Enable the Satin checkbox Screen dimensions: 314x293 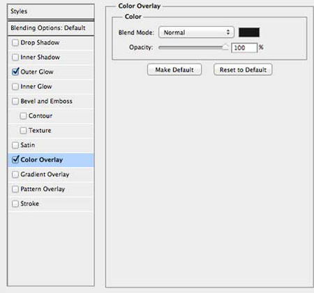[15, 145]
